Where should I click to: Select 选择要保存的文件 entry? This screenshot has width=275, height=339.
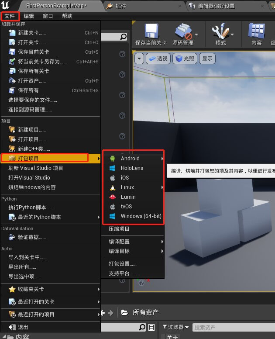point(51,100)
